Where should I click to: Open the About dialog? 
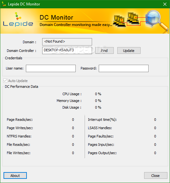tap(15, 176)
